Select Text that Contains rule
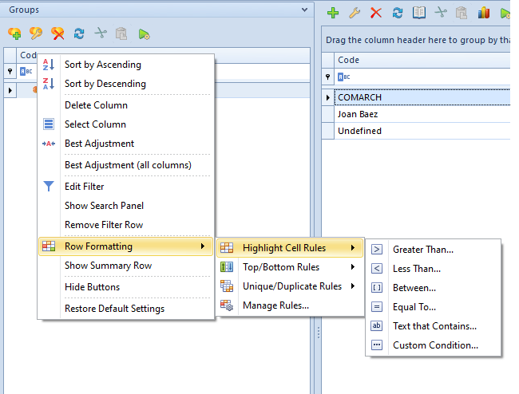Viewport: 519px width, 394px height. point(434,326)
